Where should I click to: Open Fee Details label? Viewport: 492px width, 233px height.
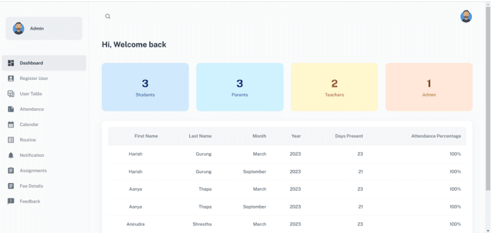click(x=31, y=186)
